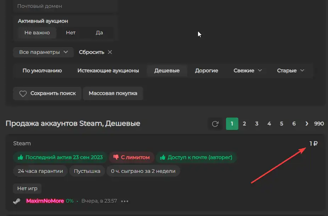328x216 pixels.
Task: Click the seller's 0% rating
Action: click(x=70, y=201)
